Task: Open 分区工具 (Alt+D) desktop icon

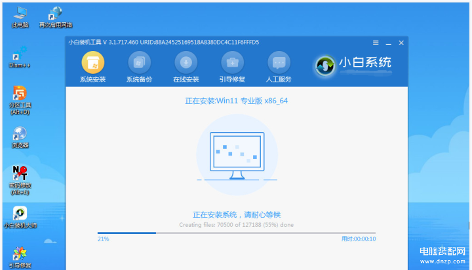Action: [20, 100]
